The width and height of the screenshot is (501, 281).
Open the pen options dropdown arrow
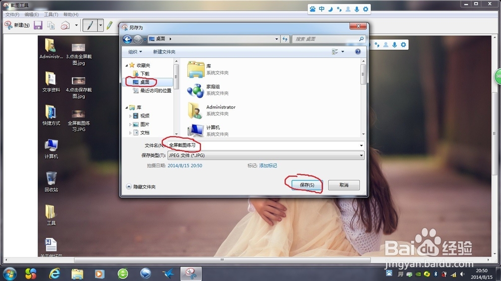tap(100, 25)
